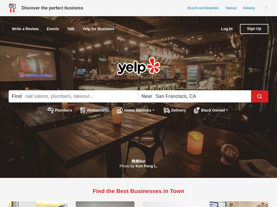Click the Restaurants fork and knife icon

pos(83,110)
